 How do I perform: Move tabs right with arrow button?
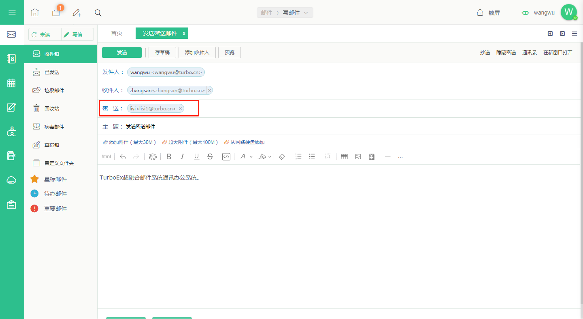click(562, 34)
